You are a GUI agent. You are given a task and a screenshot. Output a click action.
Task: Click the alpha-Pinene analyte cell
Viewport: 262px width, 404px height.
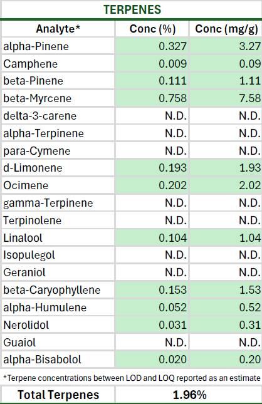(x=58, y=46)
